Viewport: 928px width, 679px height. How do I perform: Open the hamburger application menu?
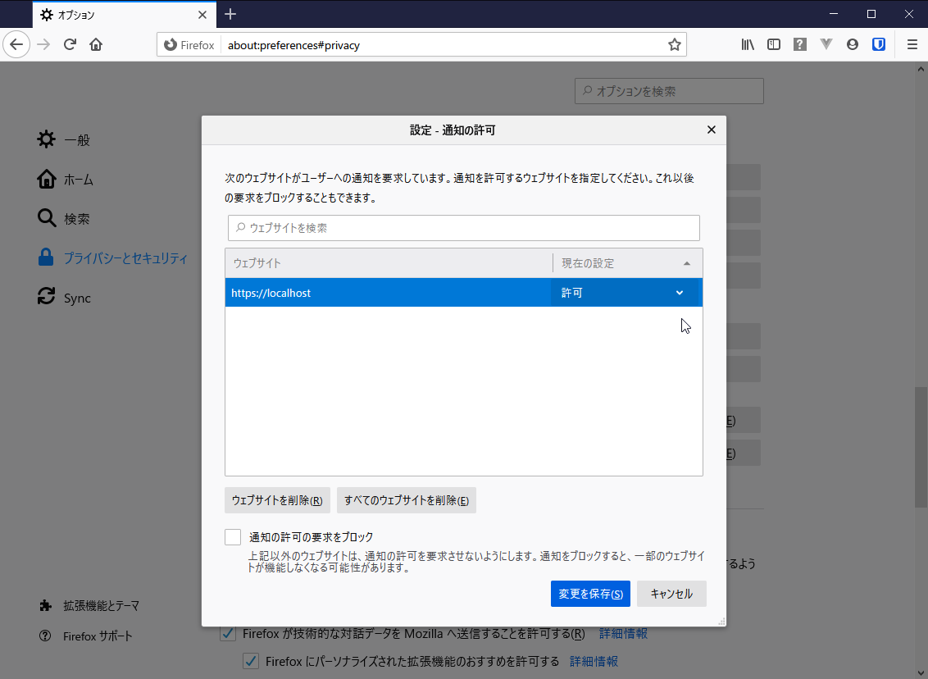point(912,45)
